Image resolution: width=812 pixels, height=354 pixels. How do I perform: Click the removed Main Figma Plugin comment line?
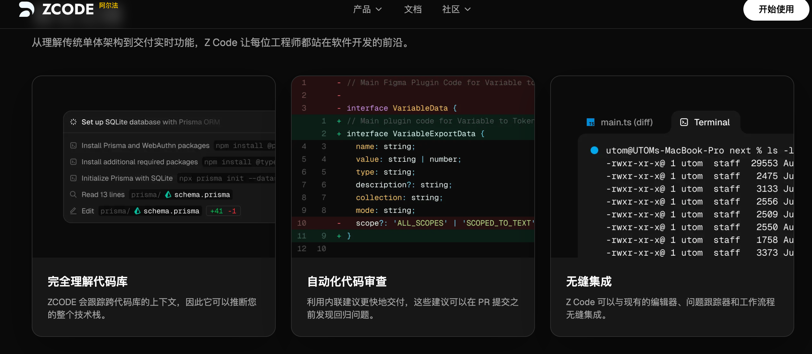(x=413, y=82)
